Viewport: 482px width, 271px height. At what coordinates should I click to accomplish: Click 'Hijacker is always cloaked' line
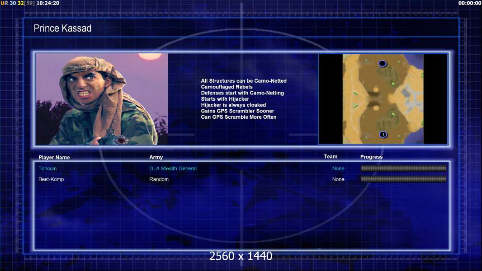click(234, 105)
